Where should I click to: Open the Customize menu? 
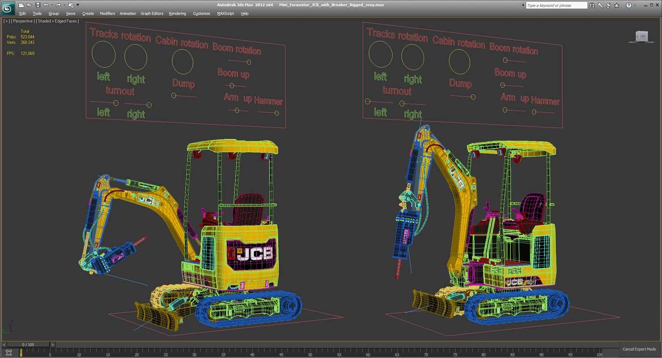(x=202, y=13)
